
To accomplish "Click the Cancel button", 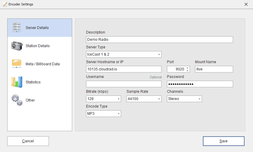I will (28, 141).
